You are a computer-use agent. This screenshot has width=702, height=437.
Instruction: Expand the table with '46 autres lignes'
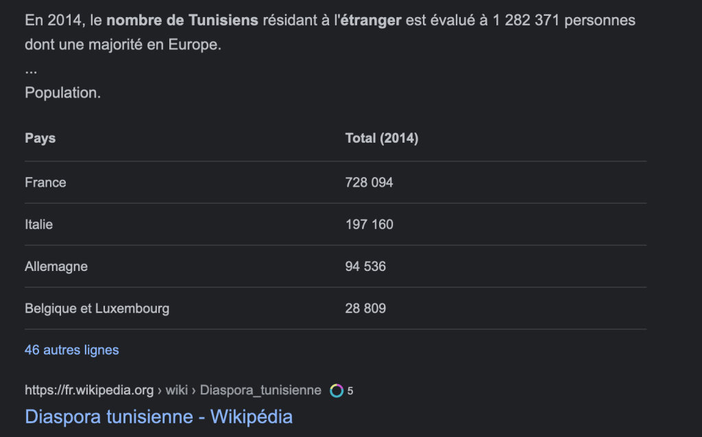(x=72, y=350)
